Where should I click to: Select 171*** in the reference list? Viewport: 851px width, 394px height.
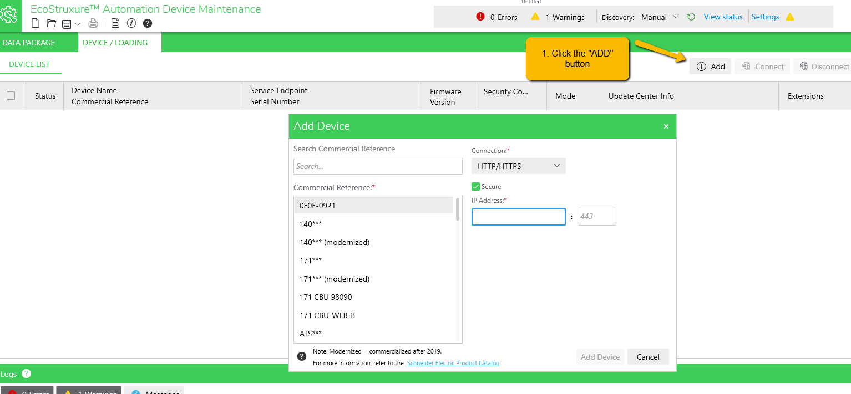[x=374, y=260]
